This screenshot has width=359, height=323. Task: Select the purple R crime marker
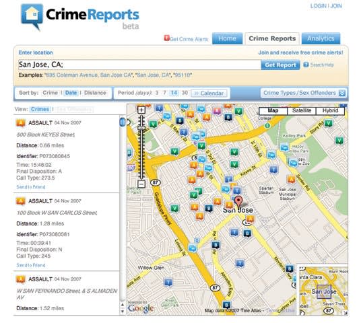(x=217, y=111)
